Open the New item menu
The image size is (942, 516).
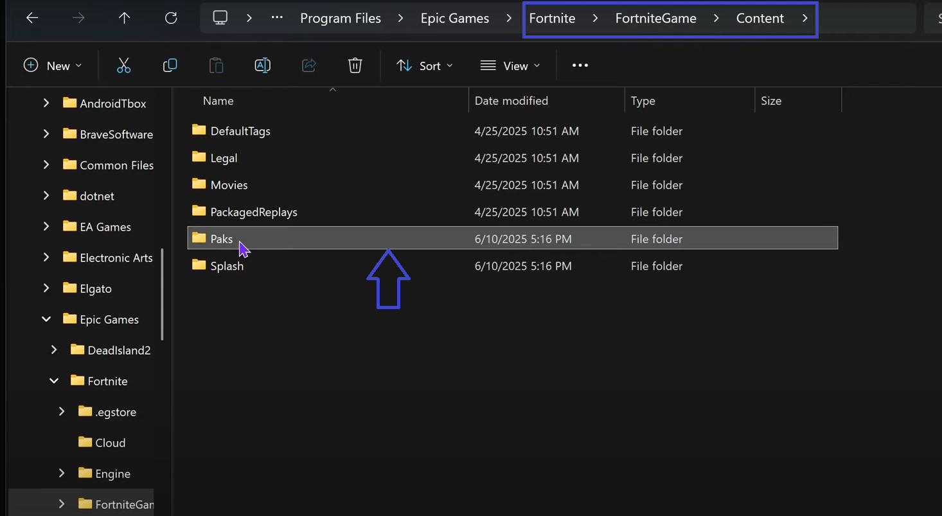(52, 65)
